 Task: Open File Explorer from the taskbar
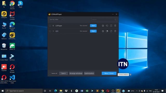pyautogui.click(x=61, y=91)
